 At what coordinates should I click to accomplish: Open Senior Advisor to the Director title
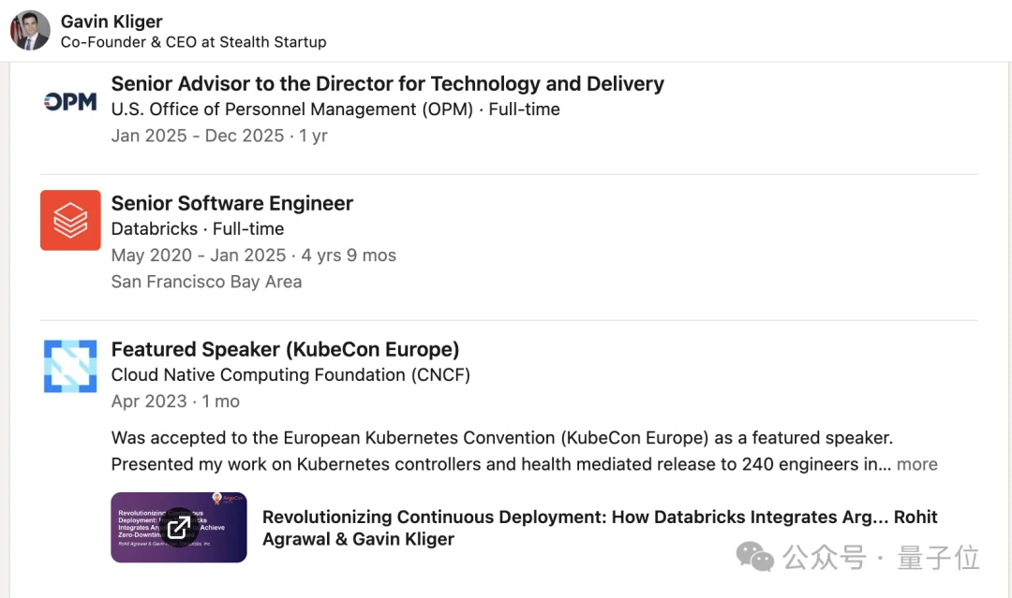[387, 84]
